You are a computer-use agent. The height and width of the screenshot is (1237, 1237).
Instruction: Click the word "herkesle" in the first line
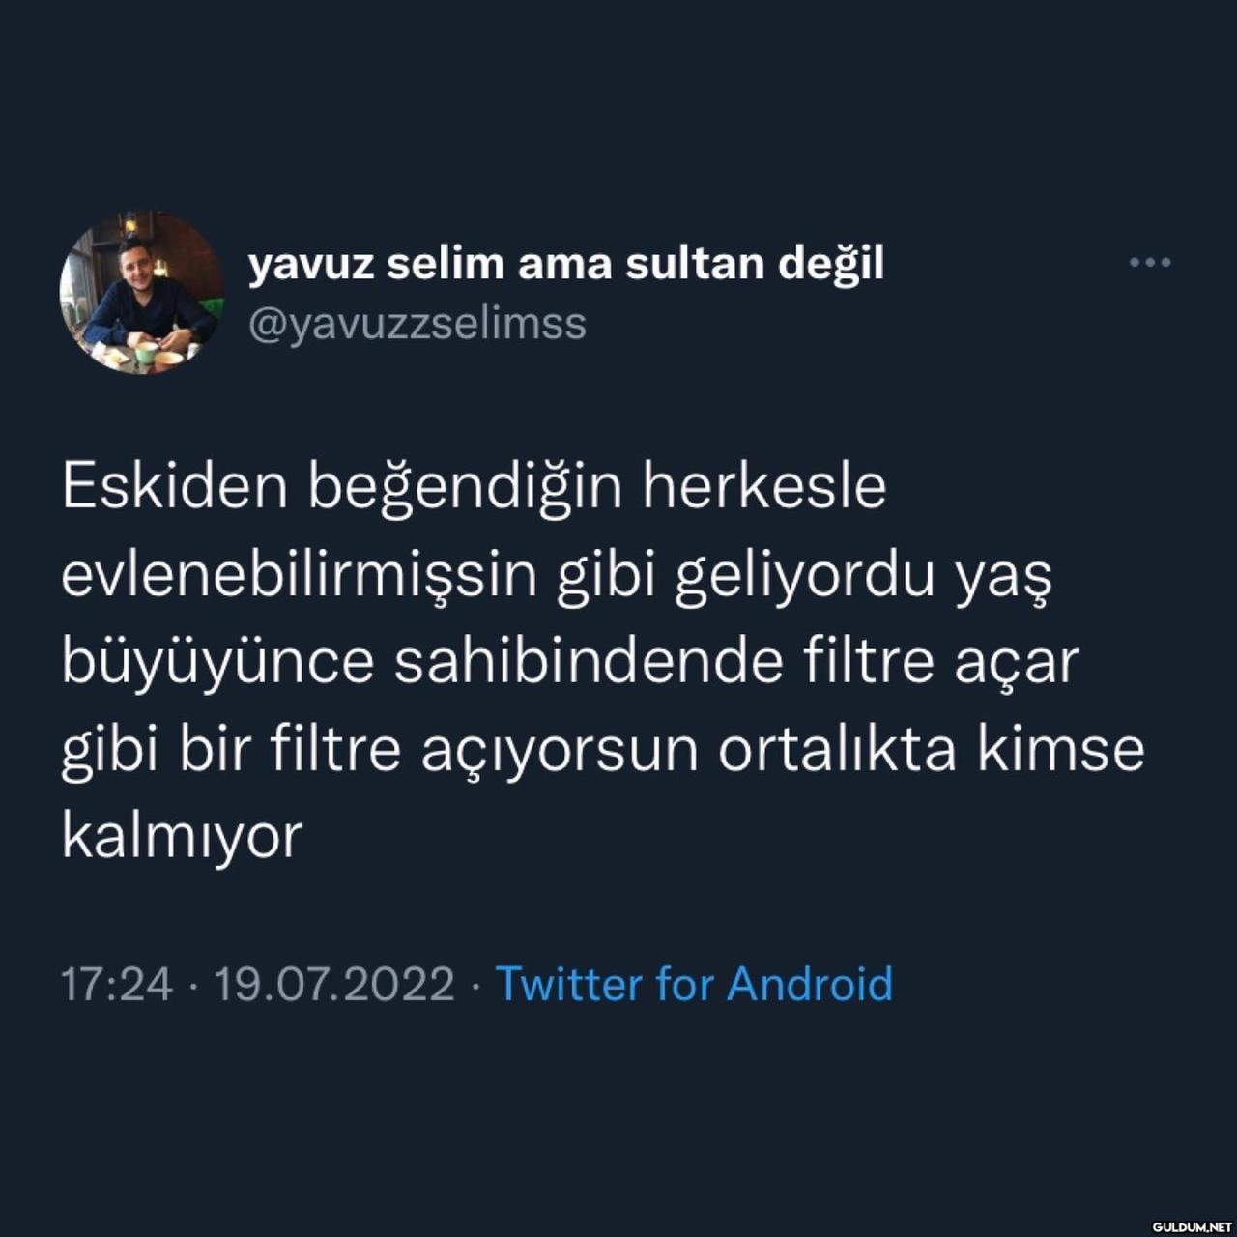click(x=764, y=486)
